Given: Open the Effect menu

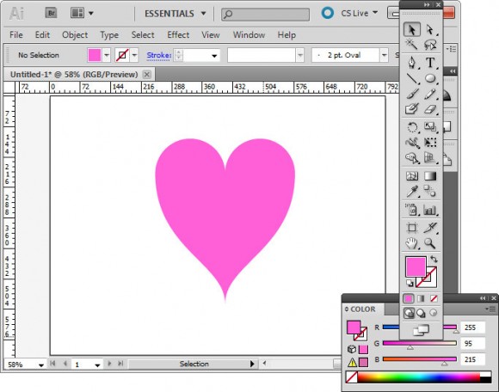Looking at the screenshot, I should tap(178, 34).
